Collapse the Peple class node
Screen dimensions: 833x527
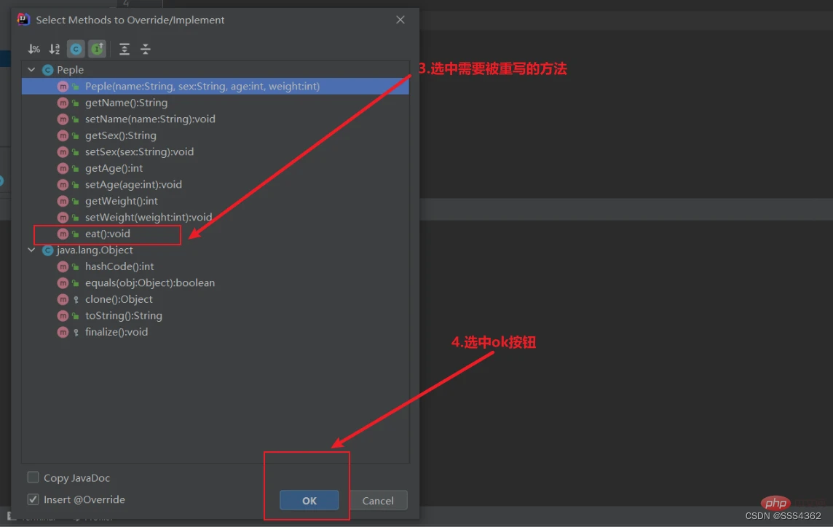(31, 70)
